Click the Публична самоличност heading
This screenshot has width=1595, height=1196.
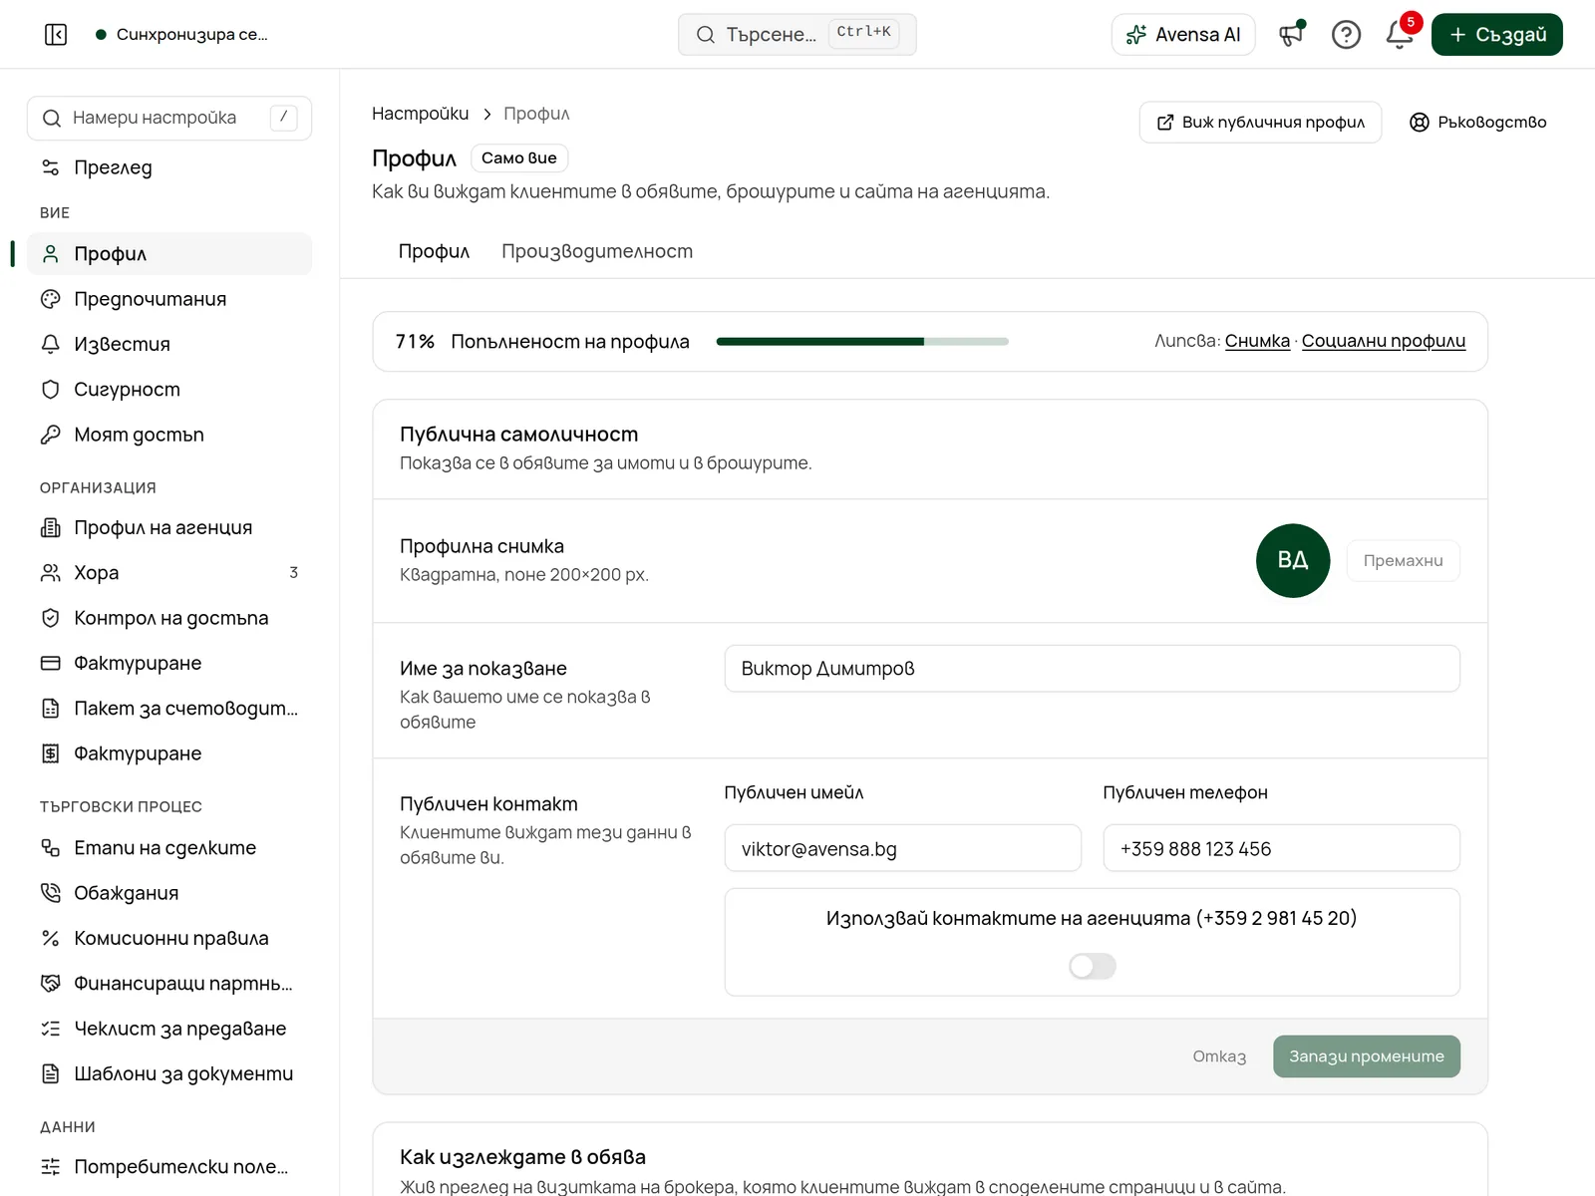[x=518, y=435]
